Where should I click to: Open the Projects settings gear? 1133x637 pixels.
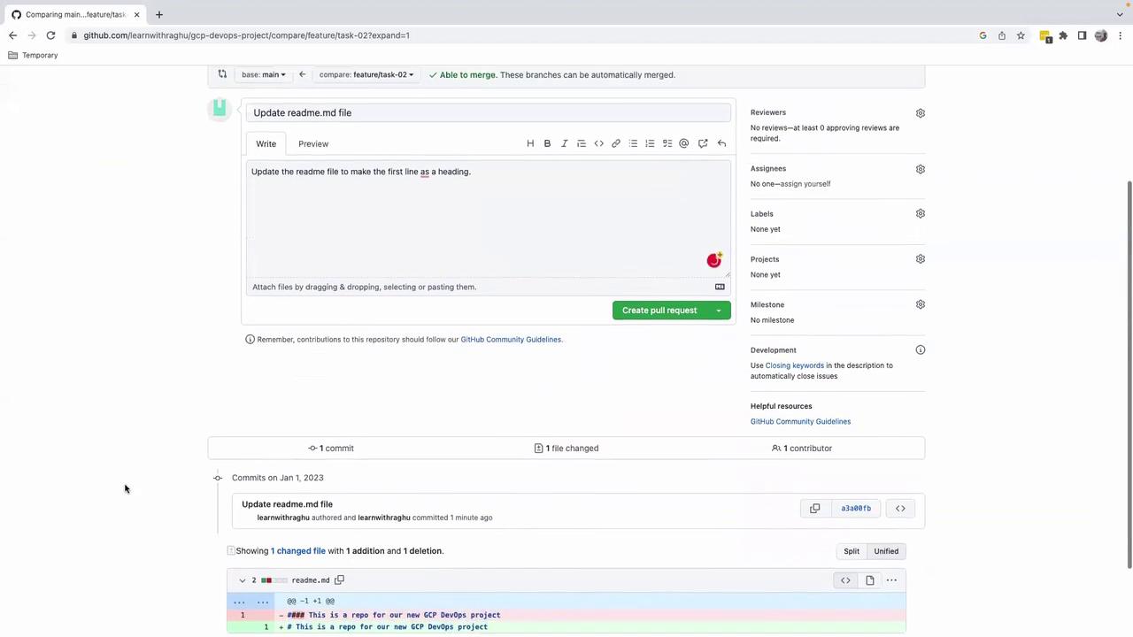point(921,259)
